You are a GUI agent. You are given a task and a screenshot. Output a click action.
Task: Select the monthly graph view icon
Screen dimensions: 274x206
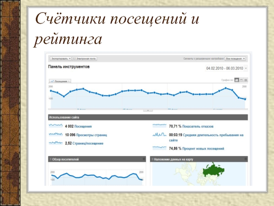click(x=246, y=80)
